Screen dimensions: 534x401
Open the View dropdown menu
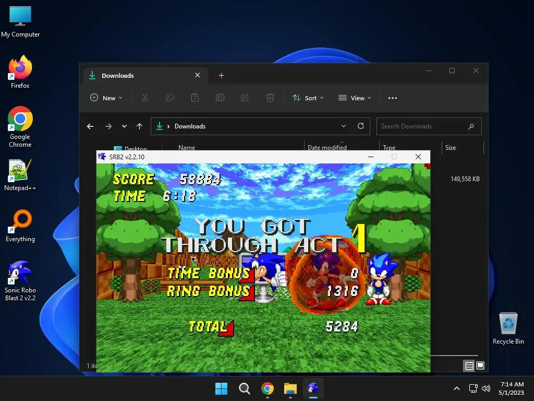[x=355, y=98]
